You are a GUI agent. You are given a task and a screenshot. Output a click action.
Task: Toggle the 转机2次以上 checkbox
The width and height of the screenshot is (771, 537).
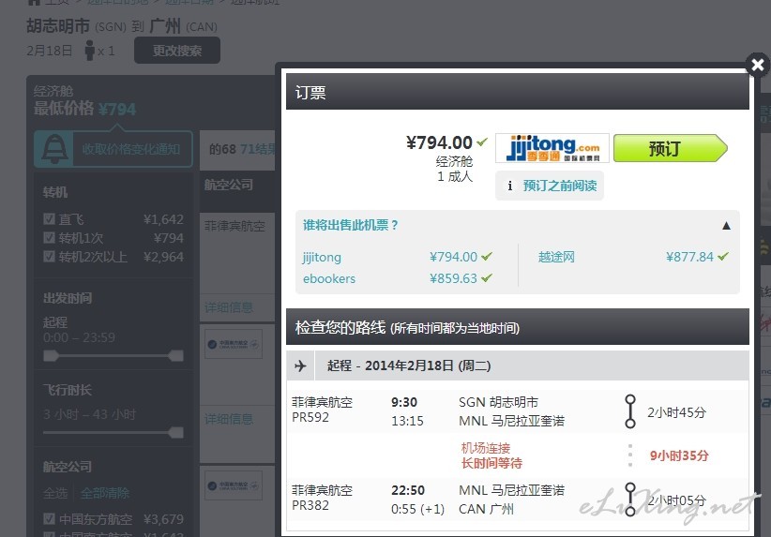coord(49,257)
